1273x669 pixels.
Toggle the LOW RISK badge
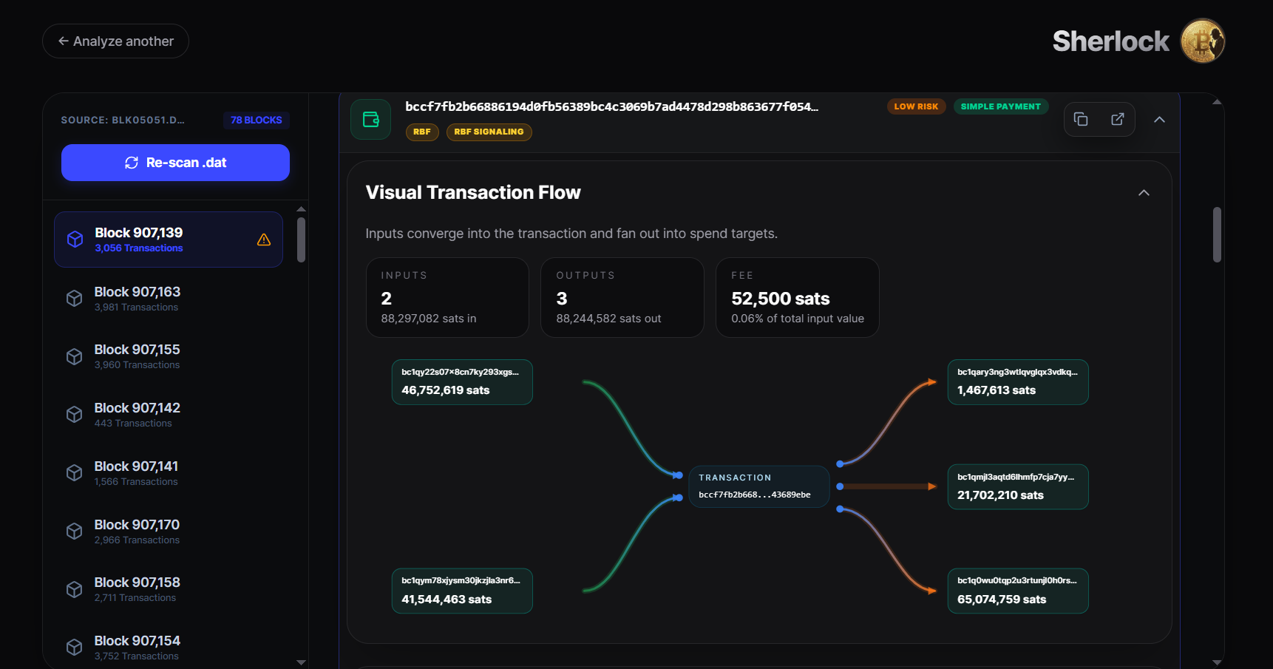(x=916, y=106)
